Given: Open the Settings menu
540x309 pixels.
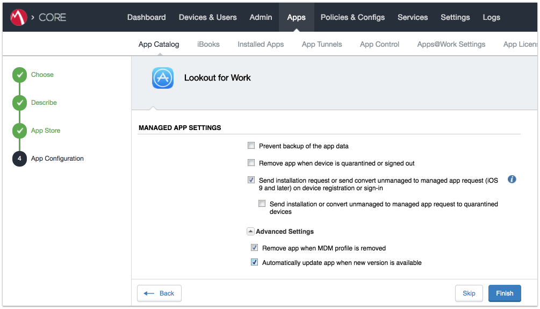Looking at the screenshot, I should click(x=455, y=17).
